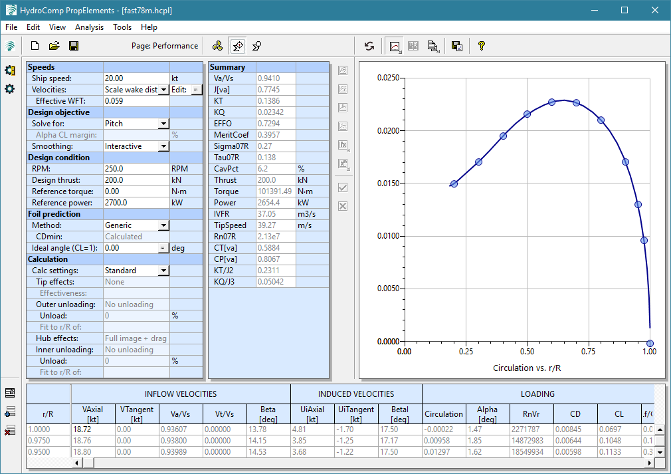The image size is (671, 474).
Task: Click the Save icon on the toolbar
Action: tap(74, 46)
